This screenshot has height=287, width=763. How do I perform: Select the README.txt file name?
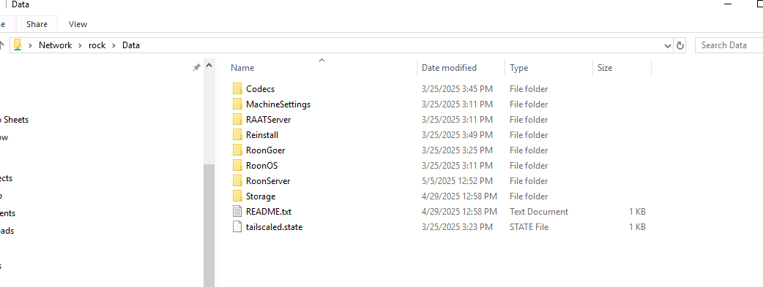click(x=269, y=212)
